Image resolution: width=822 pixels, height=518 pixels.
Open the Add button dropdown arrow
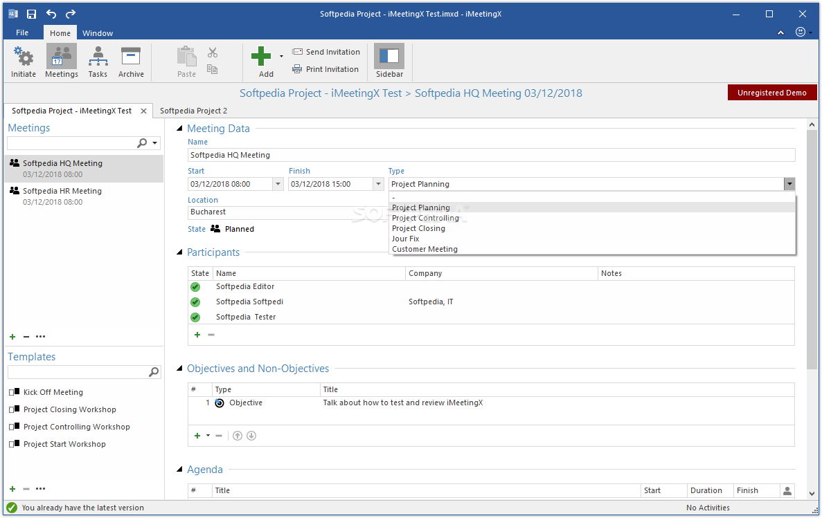pyautogui.click(x=281, y=56)
